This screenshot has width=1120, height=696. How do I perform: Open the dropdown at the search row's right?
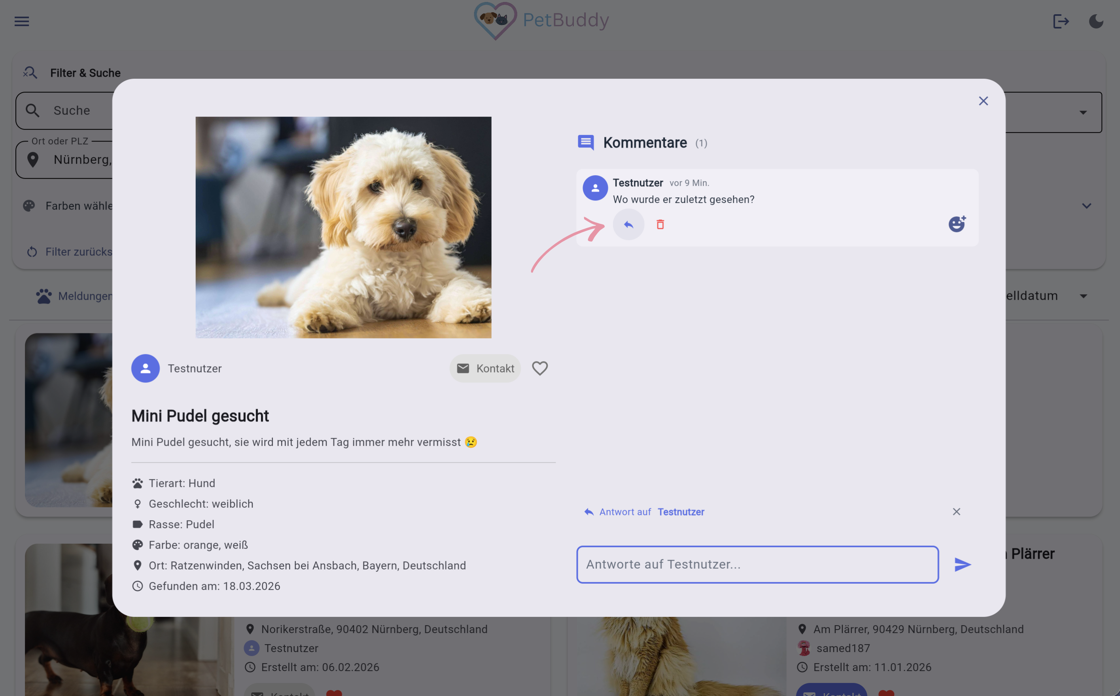pos(1083,112)
